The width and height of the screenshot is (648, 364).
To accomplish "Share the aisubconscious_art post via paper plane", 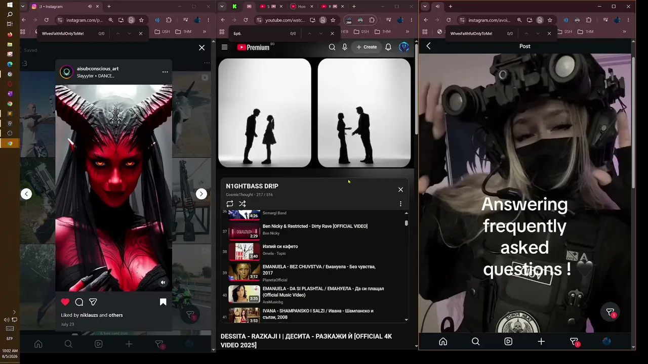I will (x=93, y=302).
